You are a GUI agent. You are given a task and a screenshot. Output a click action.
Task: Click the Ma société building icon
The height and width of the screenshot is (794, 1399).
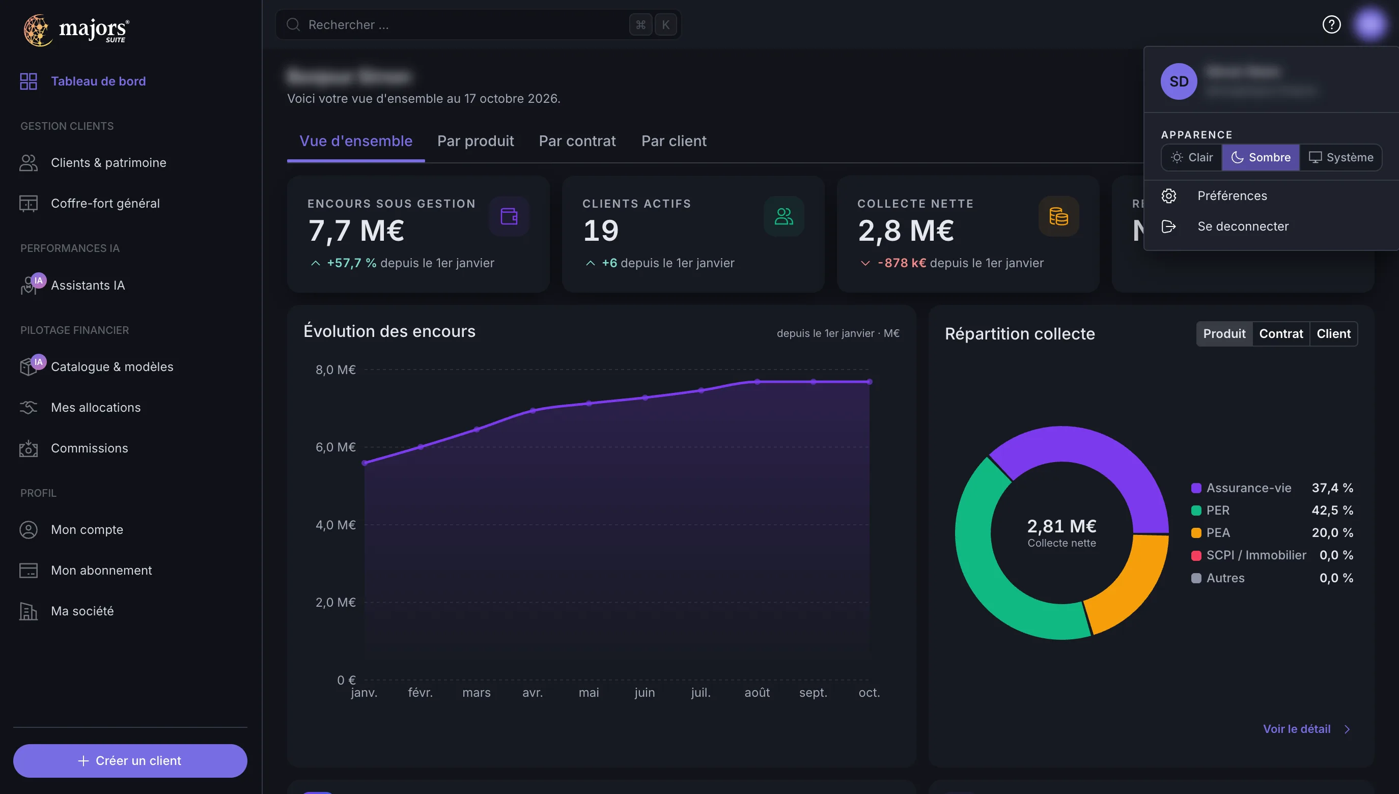point(29,611)
